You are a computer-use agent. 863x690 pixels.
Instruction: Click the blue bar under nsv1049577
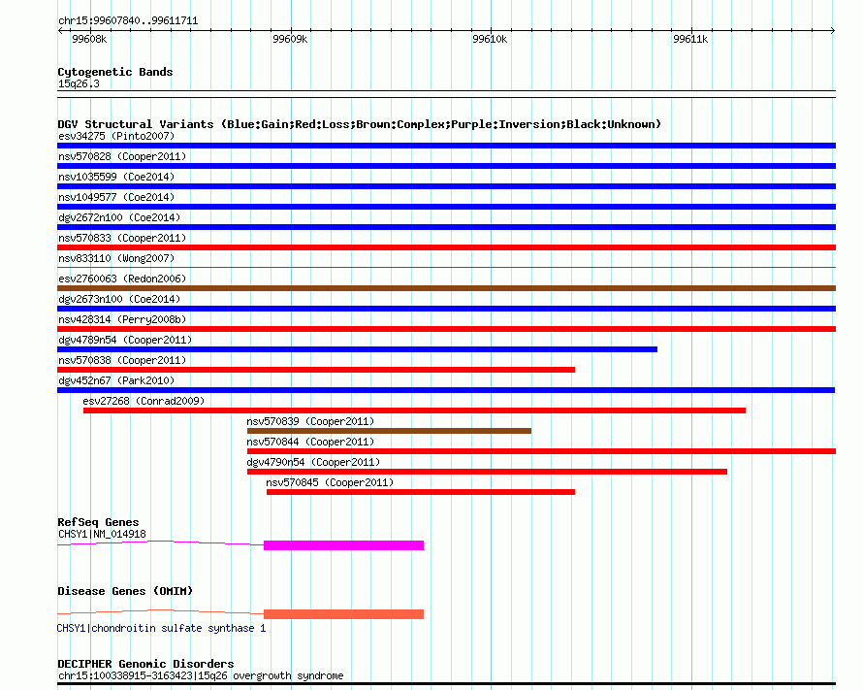(446, 207)
